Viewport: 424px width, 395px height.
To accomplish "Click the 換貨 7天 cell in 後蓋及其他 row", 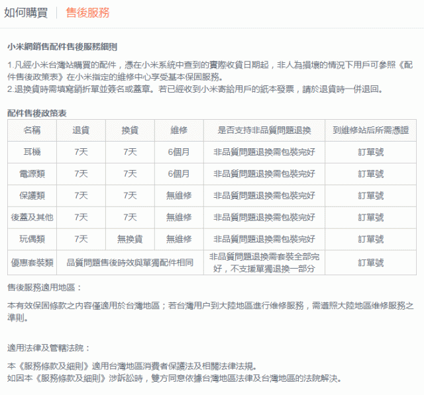I will (130, 217).
